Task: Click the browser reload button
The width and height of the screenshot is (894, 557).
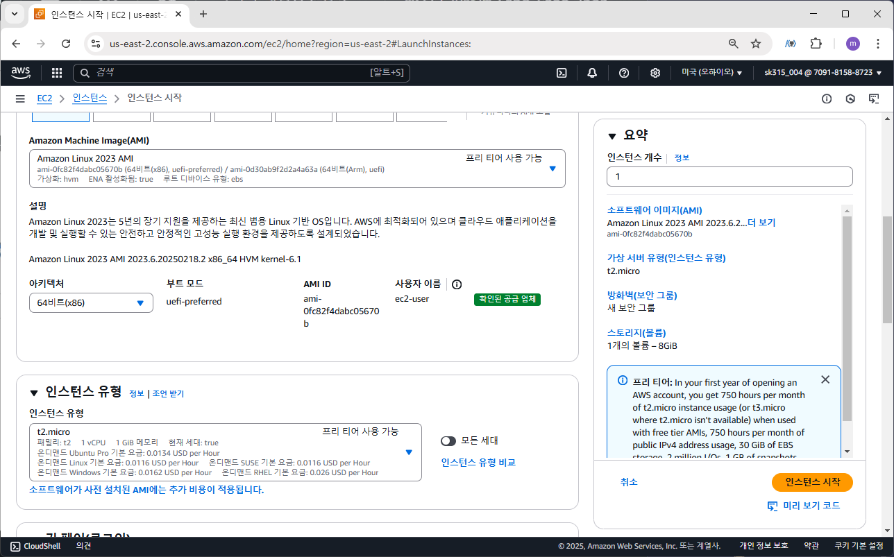Action: pos(66,44)
